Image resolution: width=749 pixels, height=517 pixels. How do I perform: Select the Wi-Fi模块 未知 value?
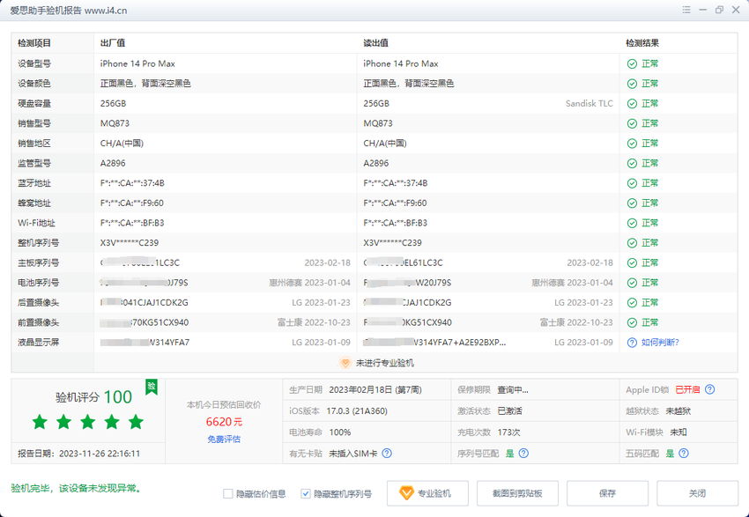[679, 432]
